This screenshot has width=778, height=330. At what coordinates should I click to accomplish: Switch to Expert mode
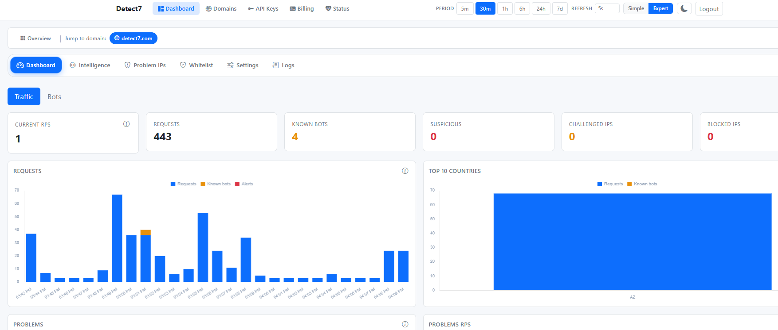[660, 8]
